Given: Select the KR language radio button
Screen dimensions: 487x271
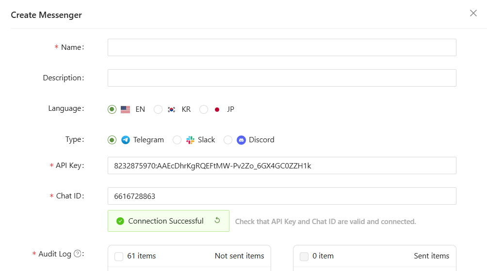Looking at the screenshot, I should [158, 109].
